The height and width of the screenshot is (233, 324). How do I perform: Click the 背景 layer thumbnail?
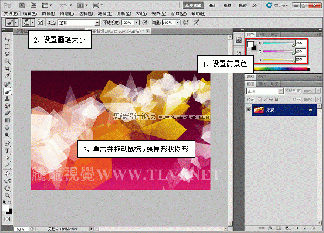point(258,110)
